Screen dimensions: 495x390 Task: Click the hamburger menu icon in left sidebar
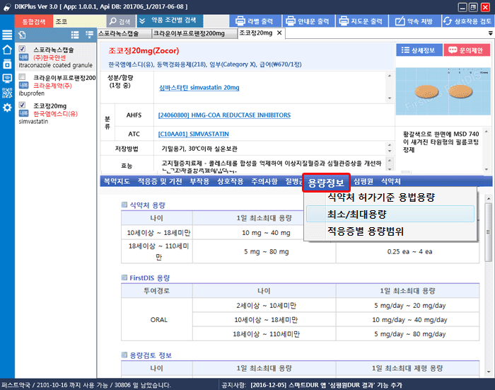(7, 35)
